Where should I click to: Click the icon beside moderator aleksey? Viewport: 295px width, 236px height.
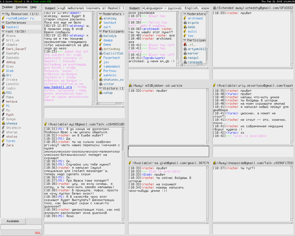coord(101,18)
